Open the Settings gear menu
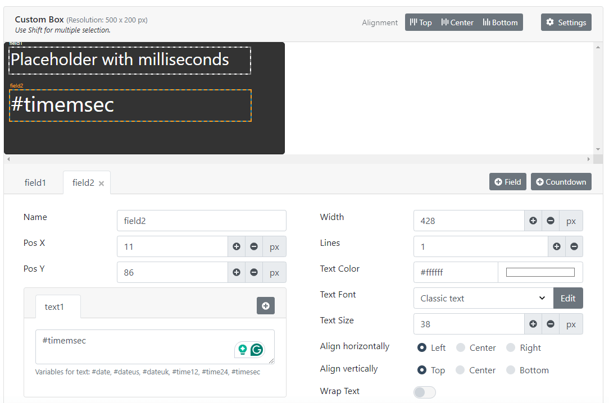The image size is (609, 403). tap(566, 22)
